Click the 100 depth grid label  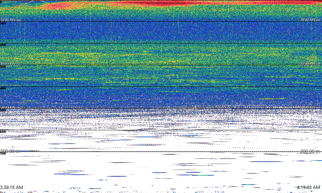tap(3, 23)
